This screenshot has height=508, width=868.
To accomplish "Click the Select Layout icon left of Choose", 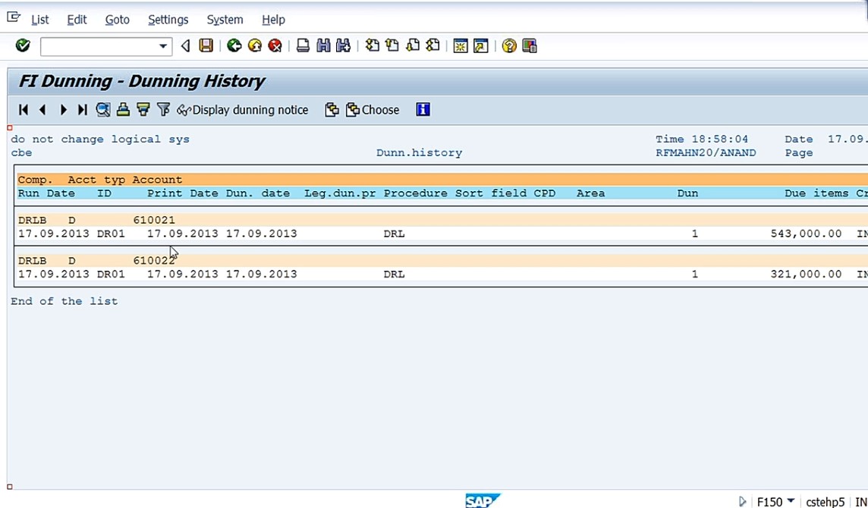I will click(332, 110).
